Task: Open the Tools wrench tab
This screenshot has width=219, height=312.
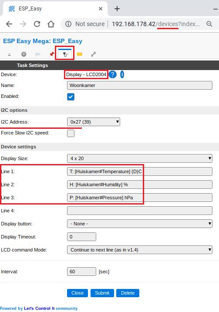Action: pyautogui.click(x=93, y=54)
